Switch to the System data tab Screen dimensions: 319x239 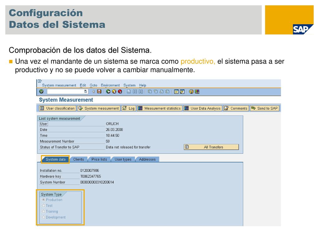click(55, 159)
